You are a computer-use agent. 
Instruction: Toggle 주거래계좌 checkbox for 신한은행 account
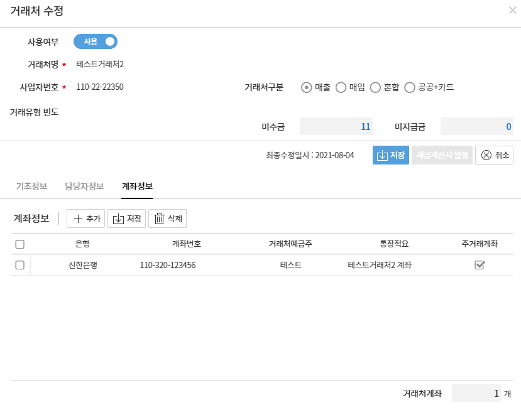pos(480,266)
